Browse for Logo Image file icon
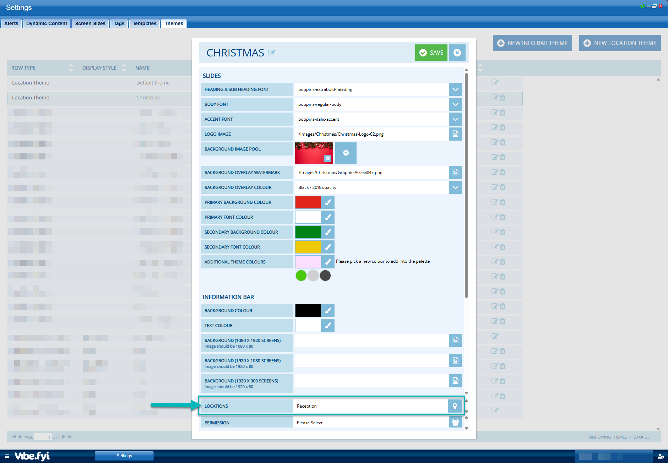This screenshot has width=668, height=463. 455,134
